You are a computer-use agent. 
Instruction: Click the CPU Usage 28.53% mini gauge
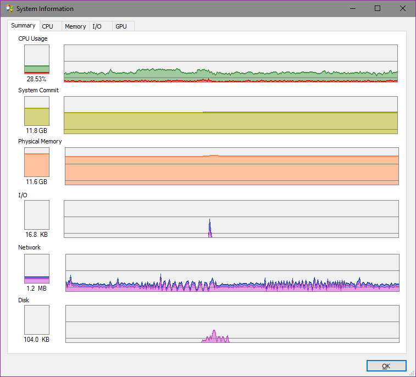[x=37, y=59]
